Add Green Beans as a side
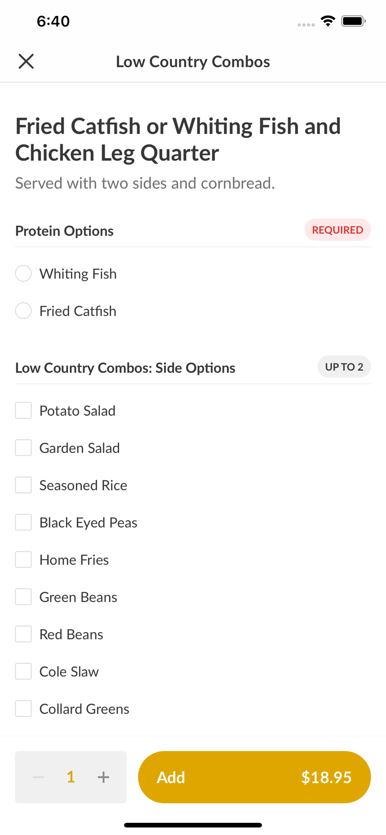This screenshot has width=386, height=835. (x=23, y=597)
